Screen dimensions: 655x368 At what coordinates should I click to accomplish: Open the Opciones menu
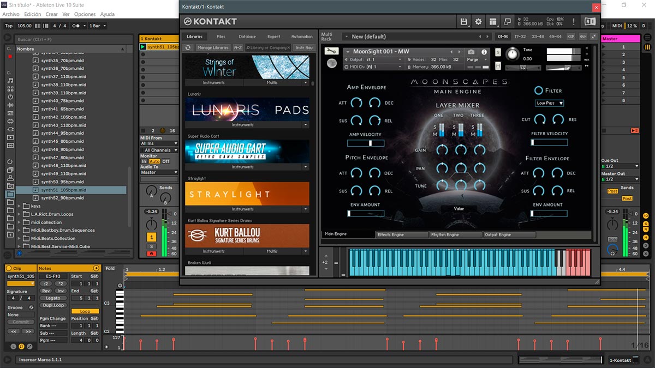click(x=85, y=14)
